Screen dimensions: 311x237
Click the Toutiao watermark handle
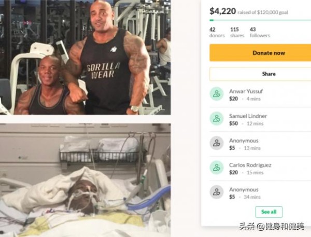point(271,226)
